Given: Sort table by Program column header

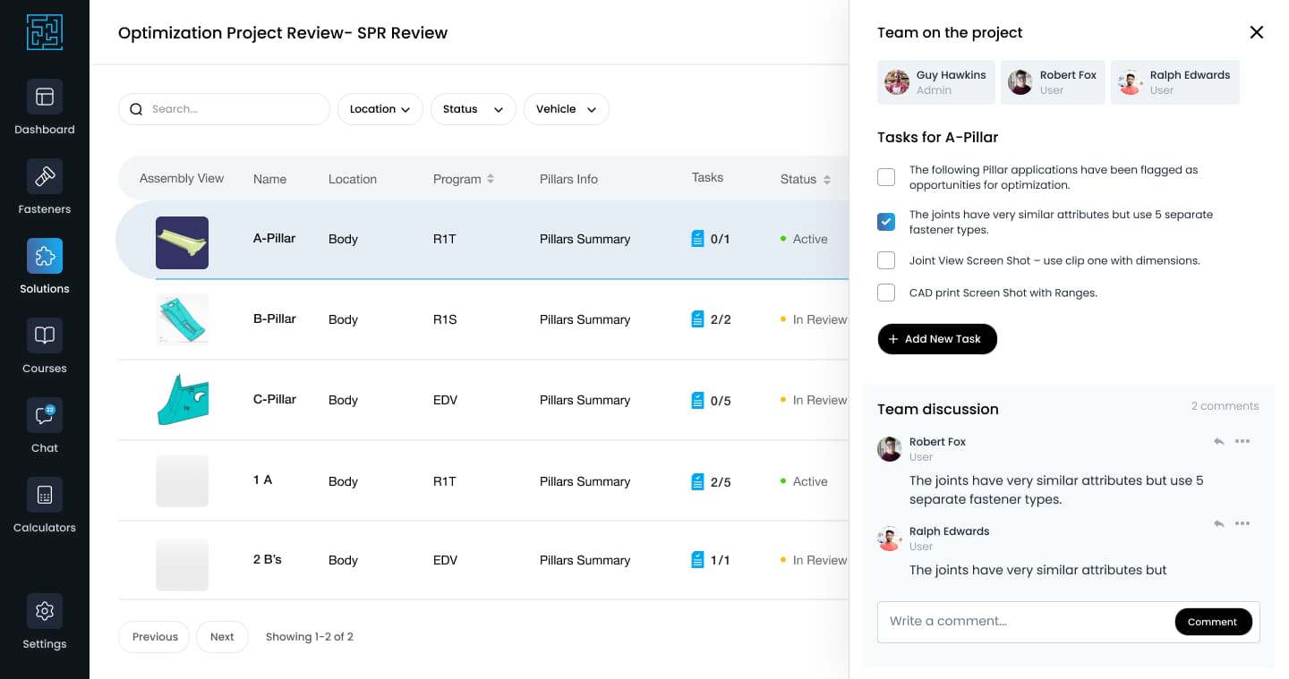Looking at the screenshot, I should [464, 179].
